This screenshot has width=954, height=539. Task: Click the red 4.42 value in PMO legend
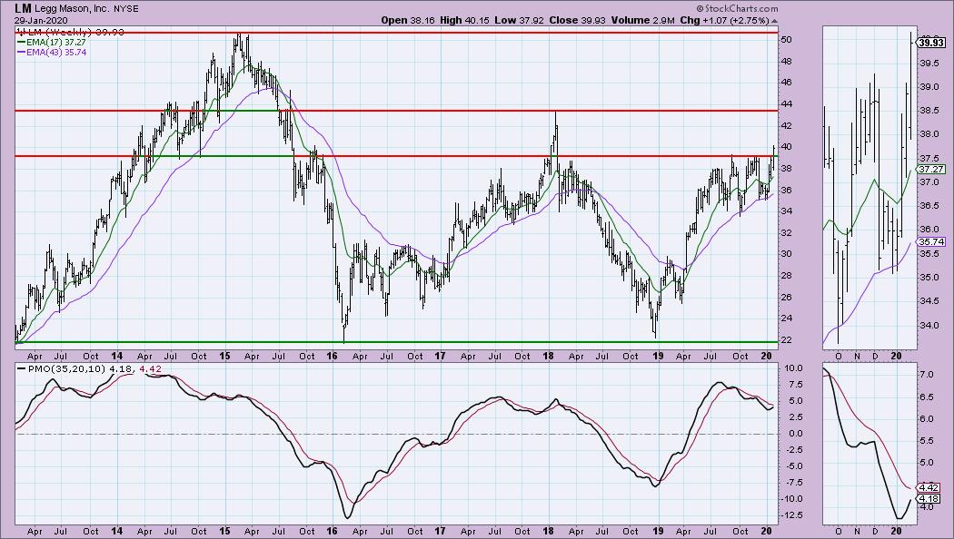click(x=150, y=368)
